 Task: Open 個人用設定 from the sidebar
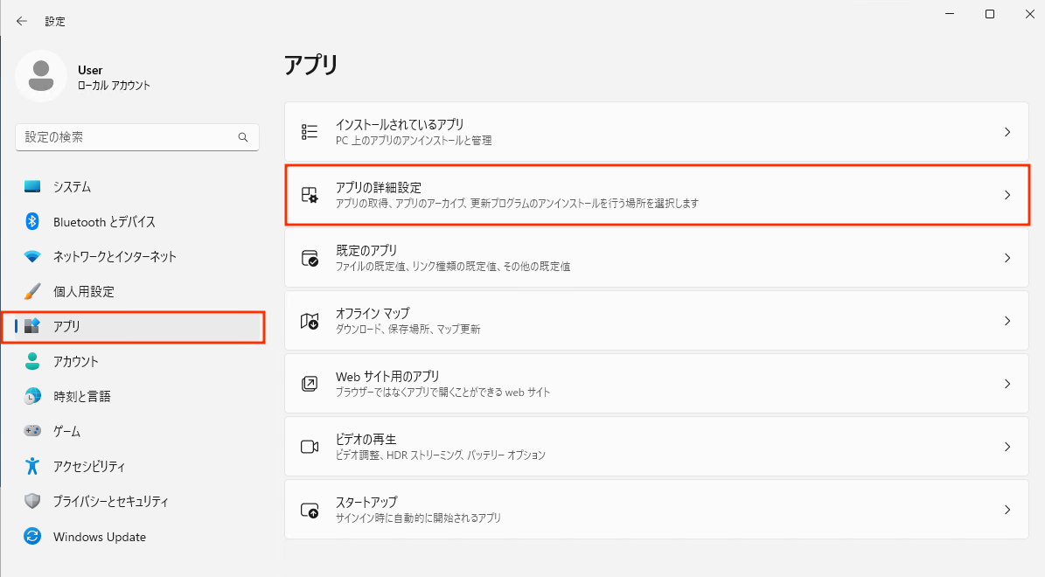[x=83, y=292]
